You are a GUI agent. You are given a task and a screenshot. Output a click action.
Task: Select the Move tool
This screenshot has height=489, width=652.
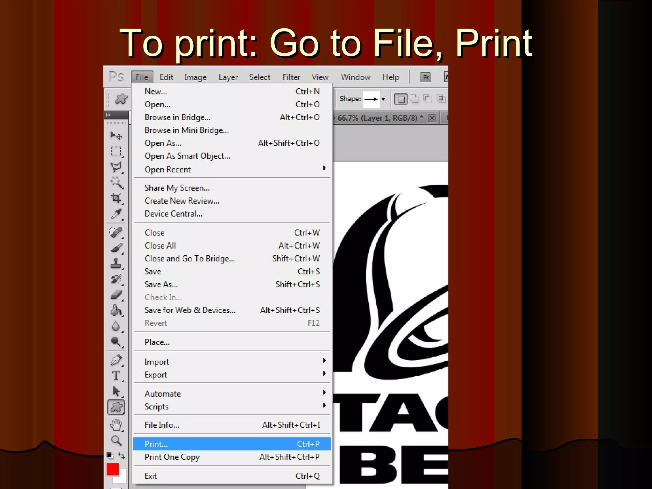pos(116,136)
